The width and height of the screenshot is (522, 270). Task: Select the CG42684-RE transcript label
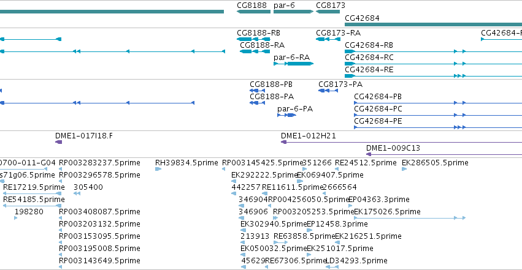(369, 70)
